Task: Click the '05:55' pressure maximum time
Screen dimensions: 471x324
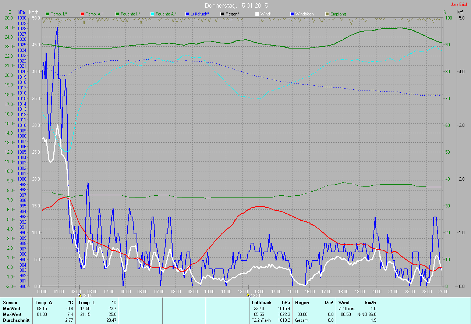Action: 259,314
